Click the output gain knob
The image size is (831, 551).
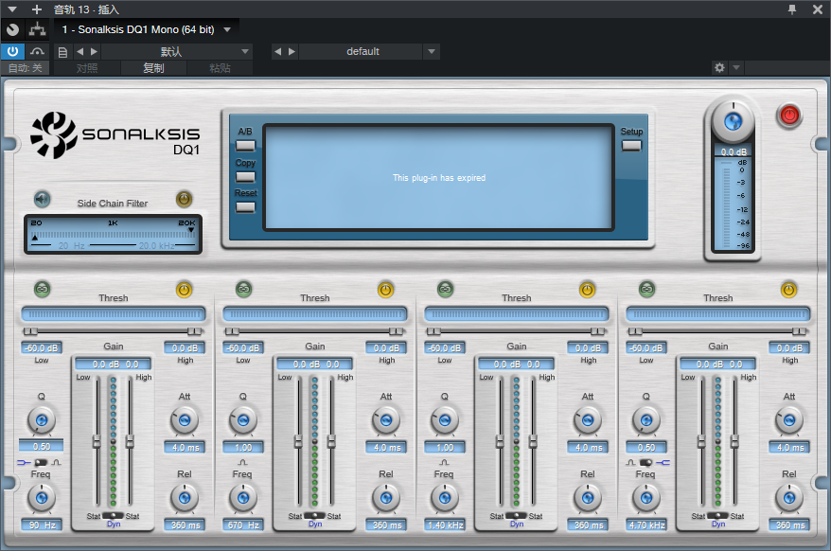click(733, 122)
